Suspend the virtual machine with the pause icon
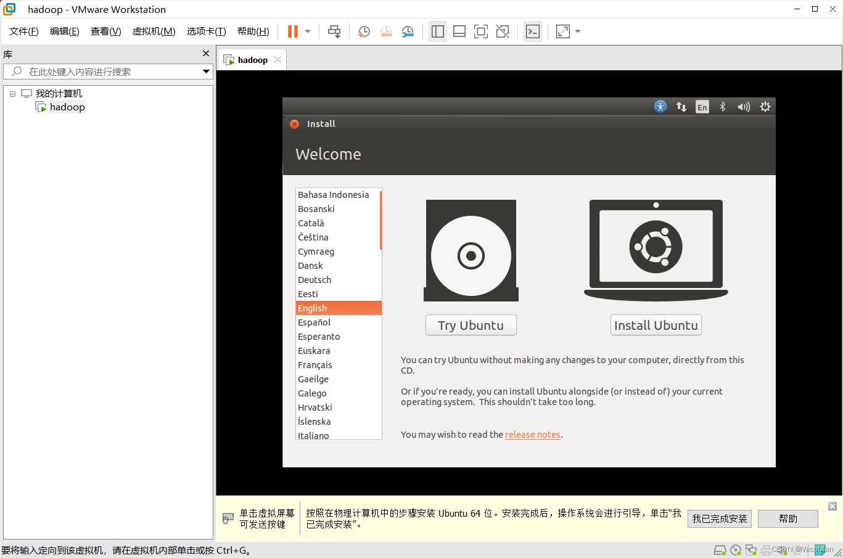843x558 pixels. coord(294,31)
